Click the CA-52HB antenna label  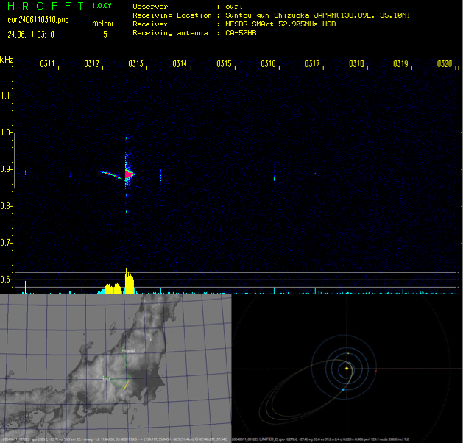coord(241,33)
